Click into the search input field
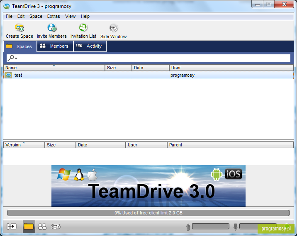Viewport: 297px width, 236px height. pos(148,58)
